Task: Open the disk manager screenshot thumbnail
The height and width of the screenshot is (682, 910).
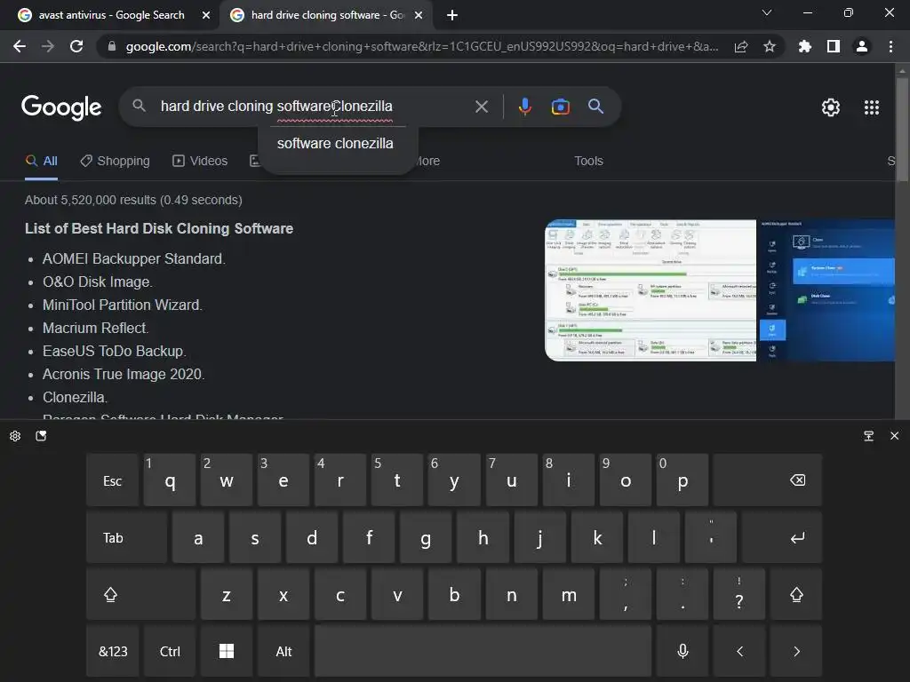Action: coord(651,290)
